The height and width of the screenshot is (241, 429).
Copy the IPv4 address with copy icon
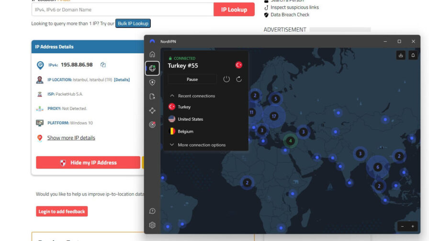point(103,65)
